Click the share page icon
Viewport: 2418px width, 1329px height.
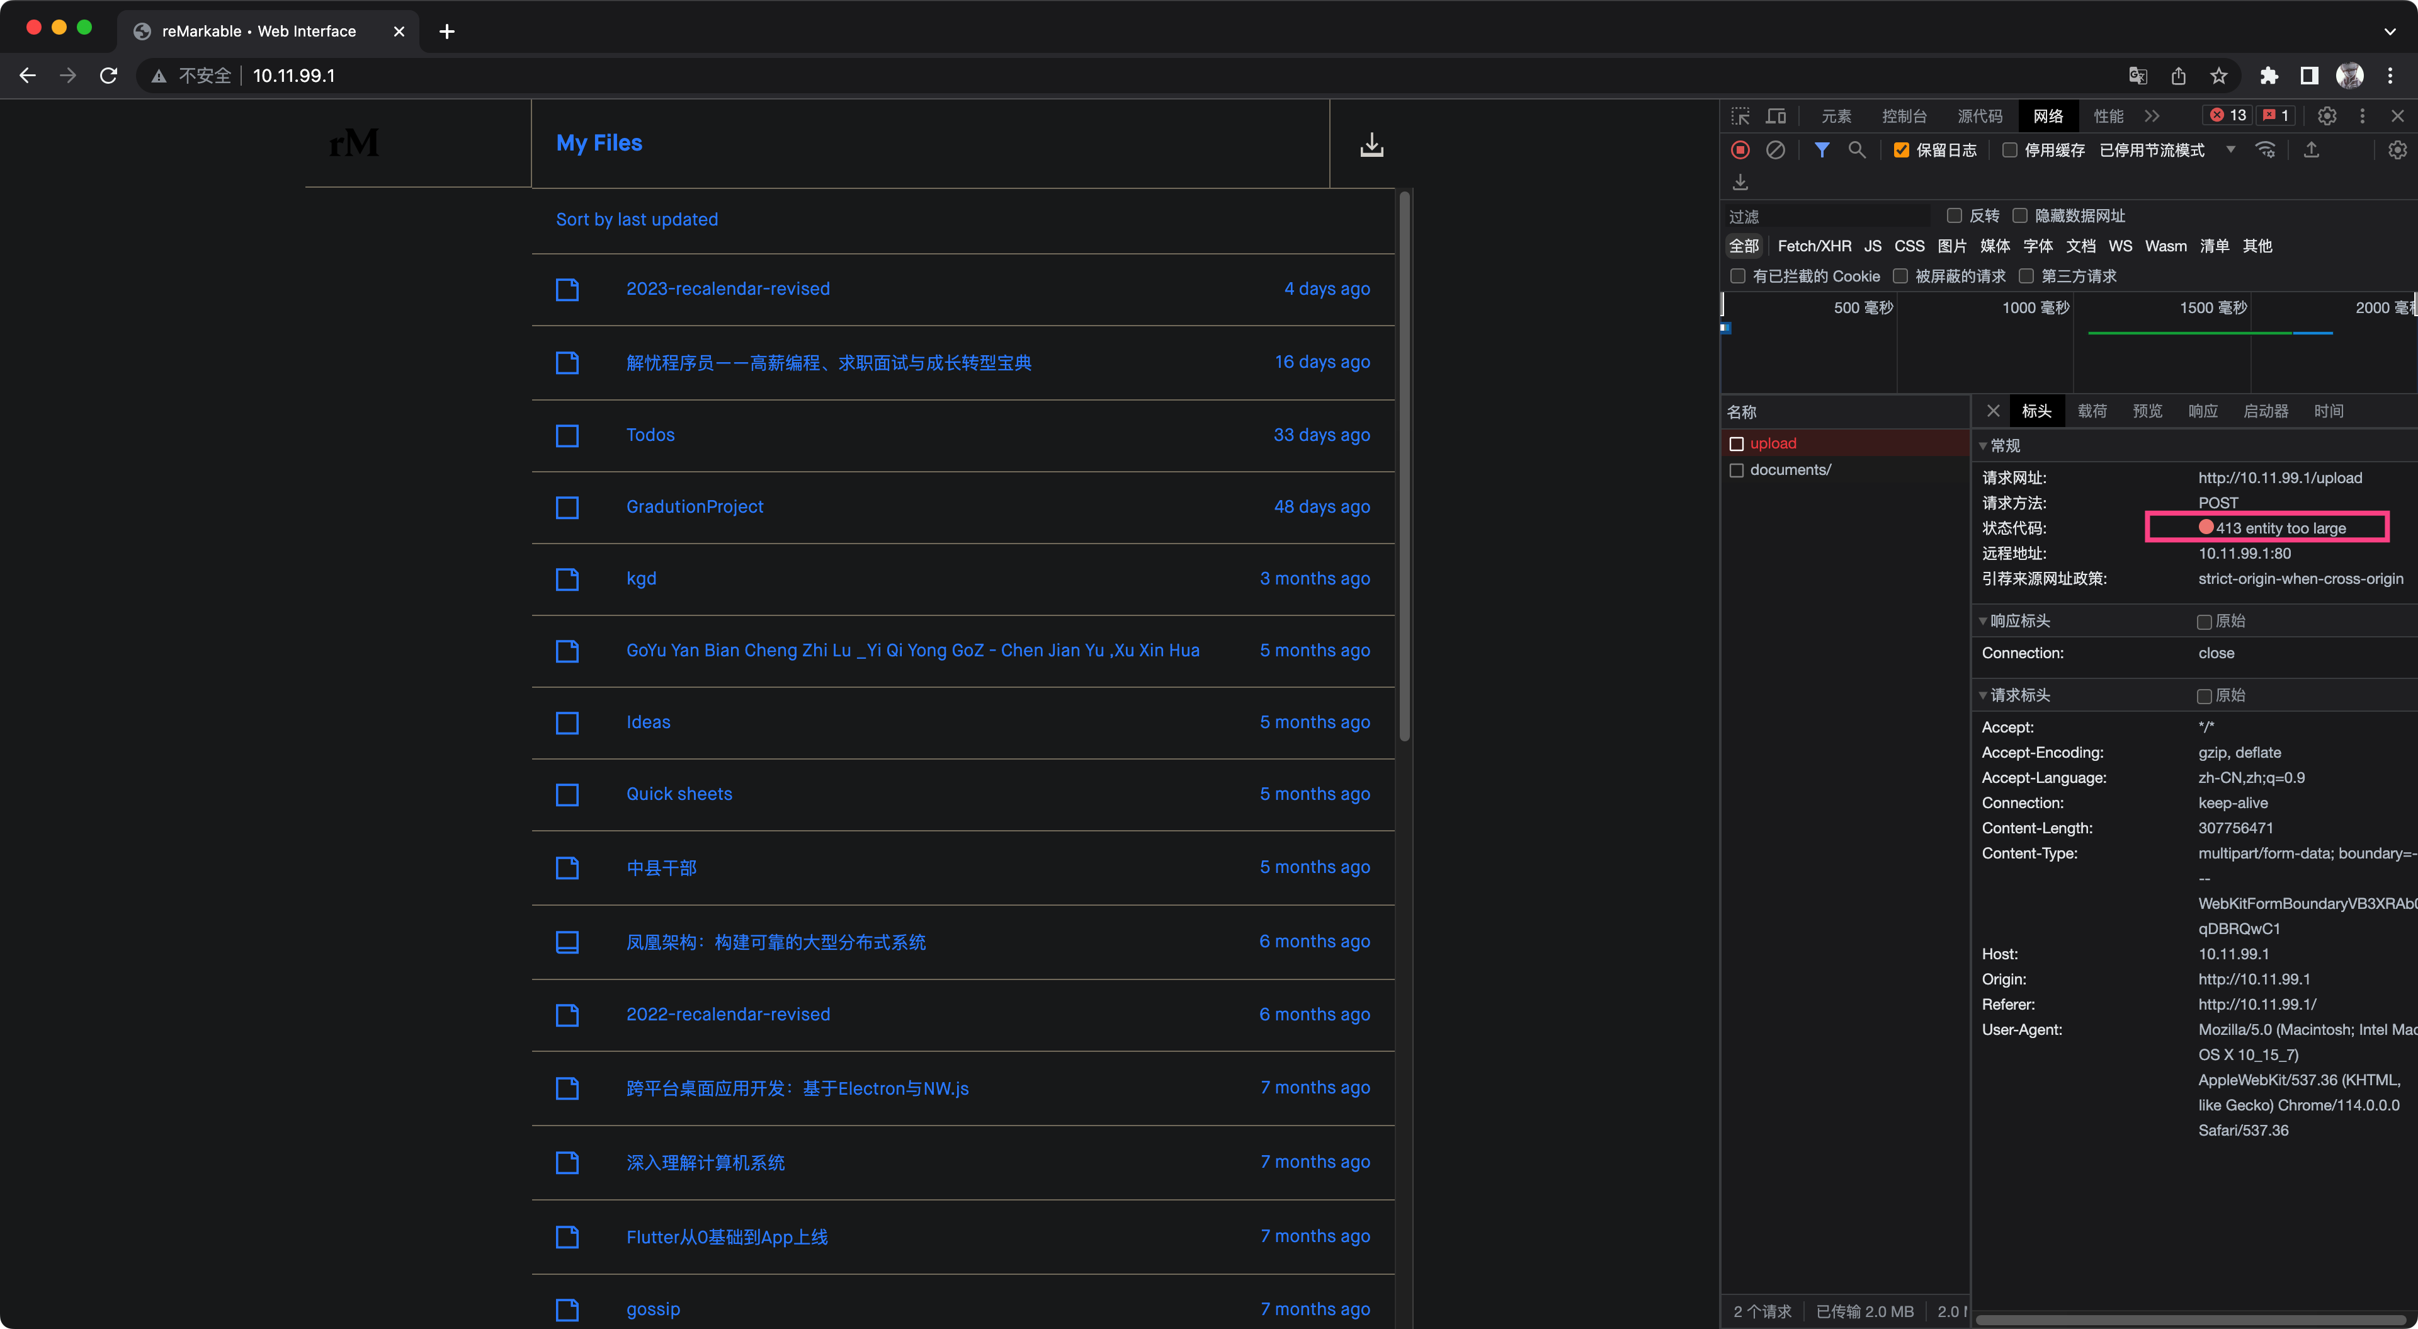pos(2177,75)
